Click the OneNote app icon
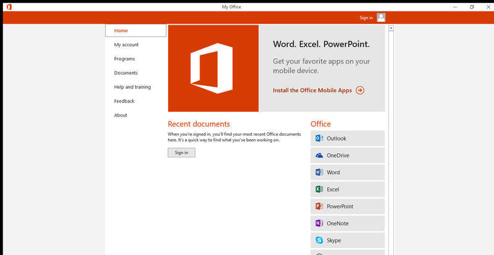This screenshot has height=255, width=494. click(319, 224)
